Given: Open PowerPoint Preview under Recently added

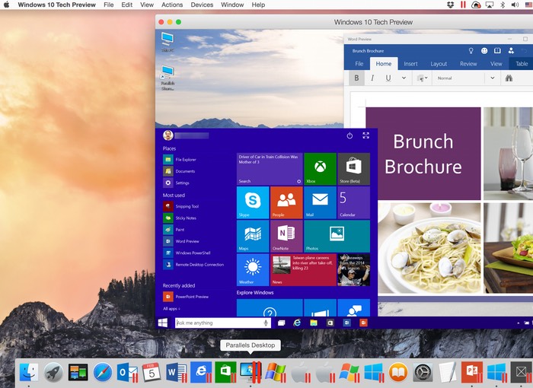Looking at the screenshot, I should [x=191, y=297].
